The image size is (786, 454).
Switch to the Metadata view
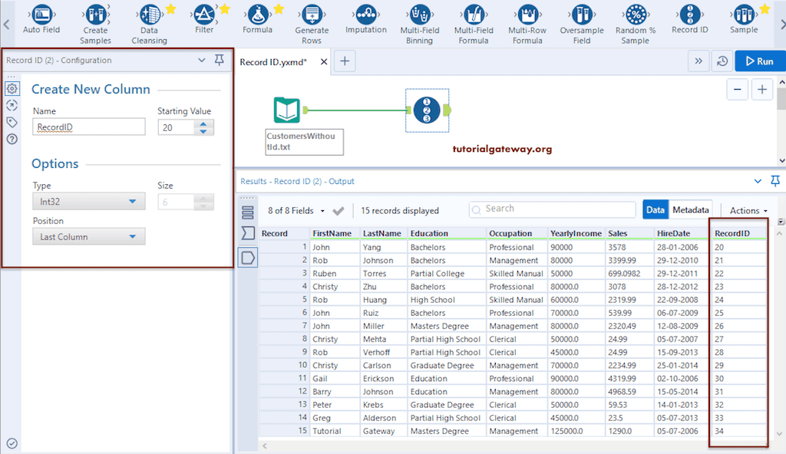click(691, 209)
